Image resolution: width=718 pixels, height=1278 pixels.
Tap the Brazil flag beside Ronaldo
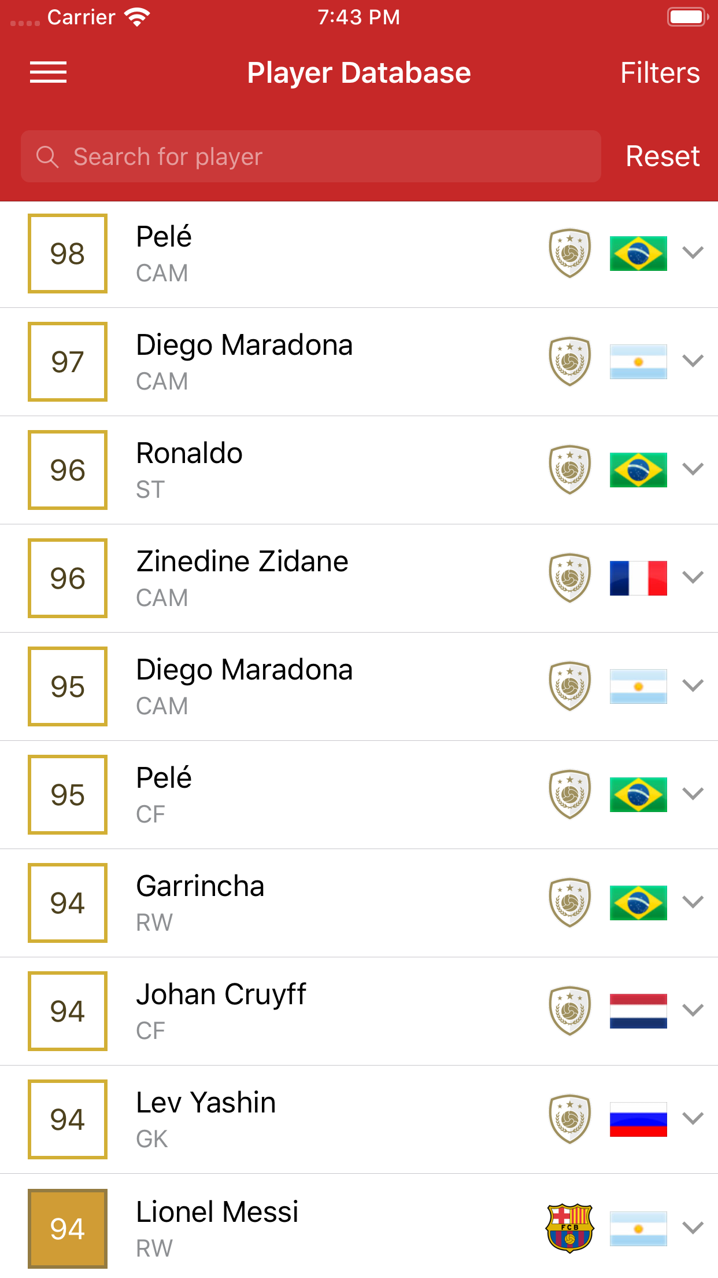[x=638, y=469]
